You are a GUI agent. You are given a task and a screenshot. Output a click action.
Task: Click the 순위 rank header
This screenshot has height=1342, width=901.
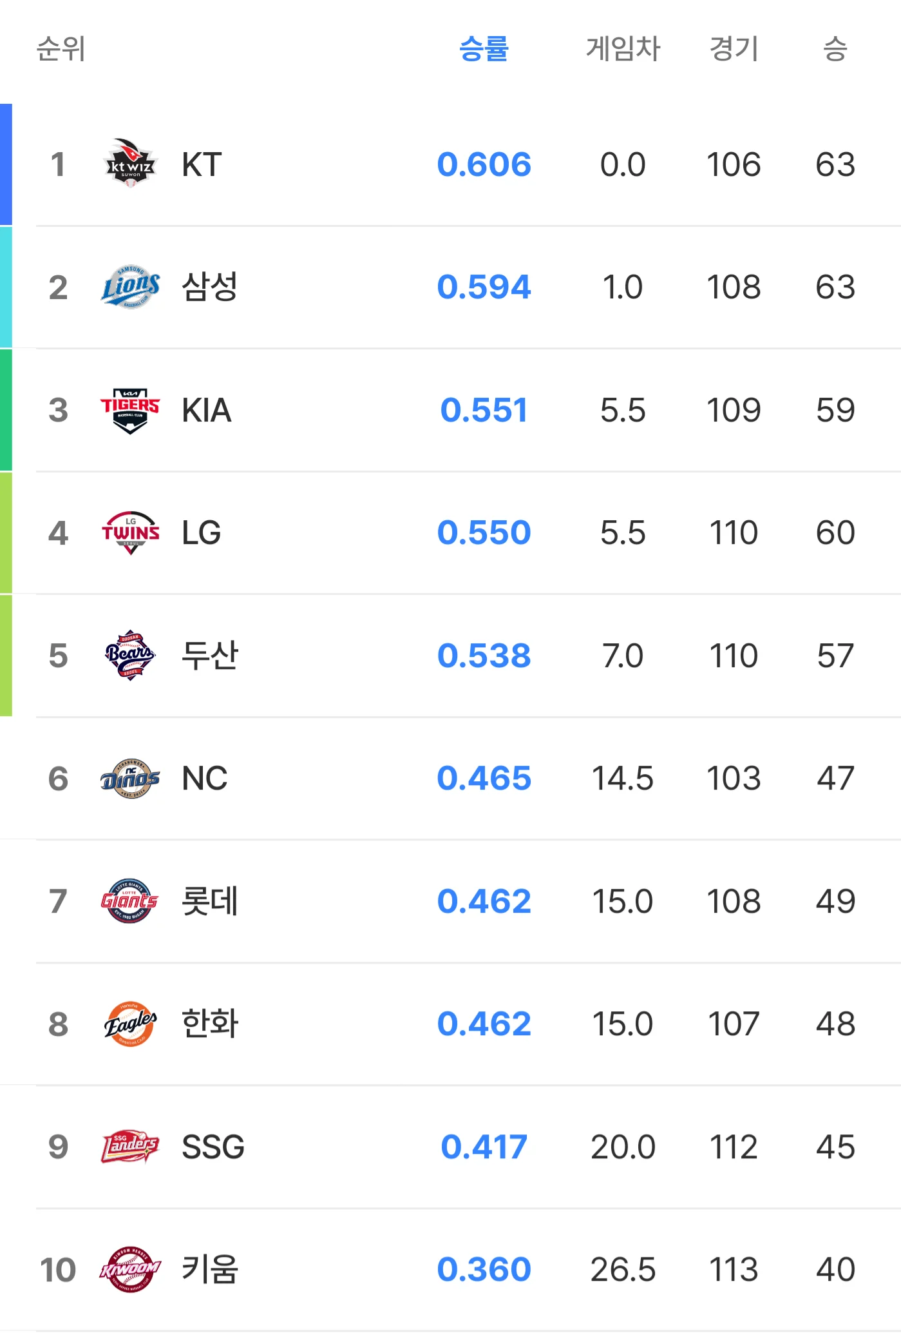(61, 48)
